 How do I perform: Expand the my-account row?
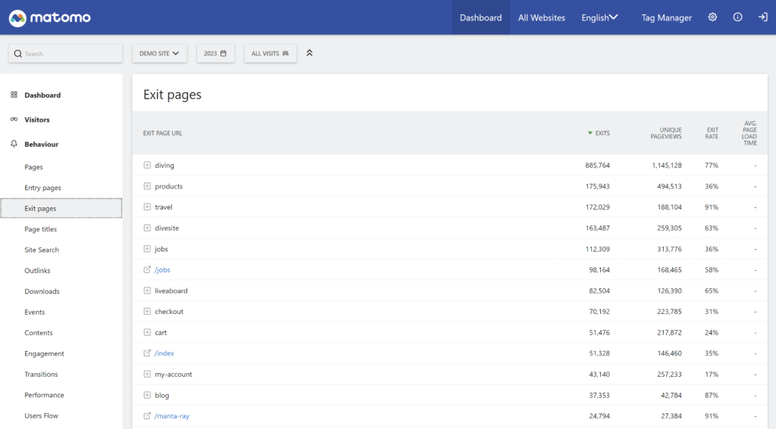pyautogui.click(x=147, y=374)
